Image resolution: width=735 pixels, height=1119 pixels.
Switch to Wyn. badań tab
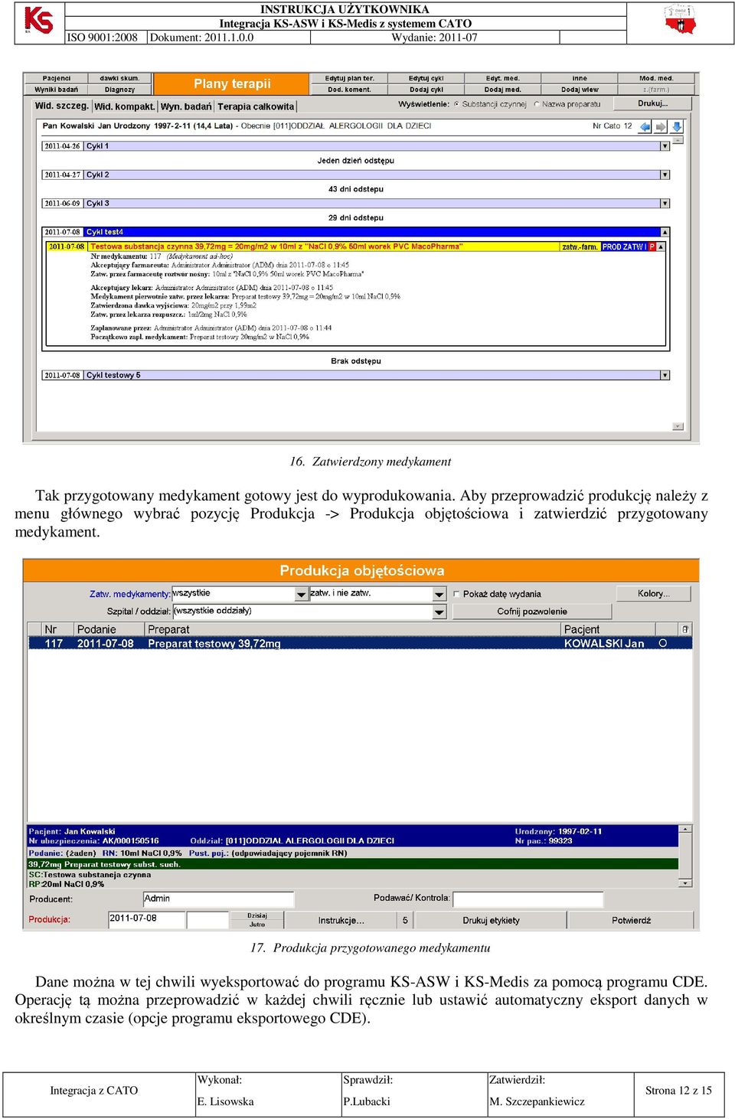point(186,106)
